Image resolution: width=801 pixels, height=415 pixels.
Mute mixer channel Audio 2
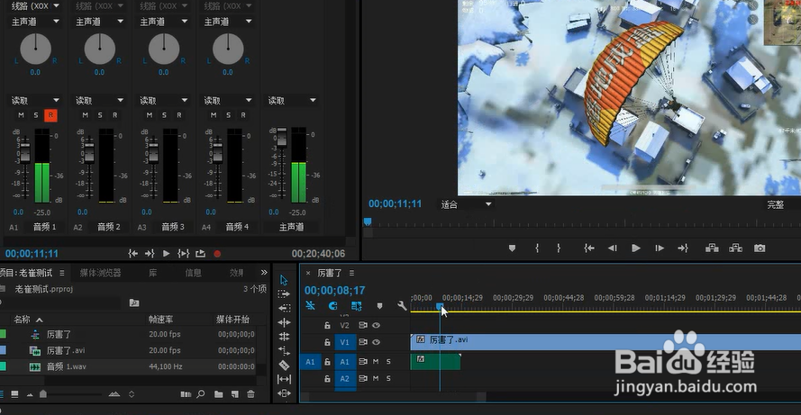tap(86, 115)
